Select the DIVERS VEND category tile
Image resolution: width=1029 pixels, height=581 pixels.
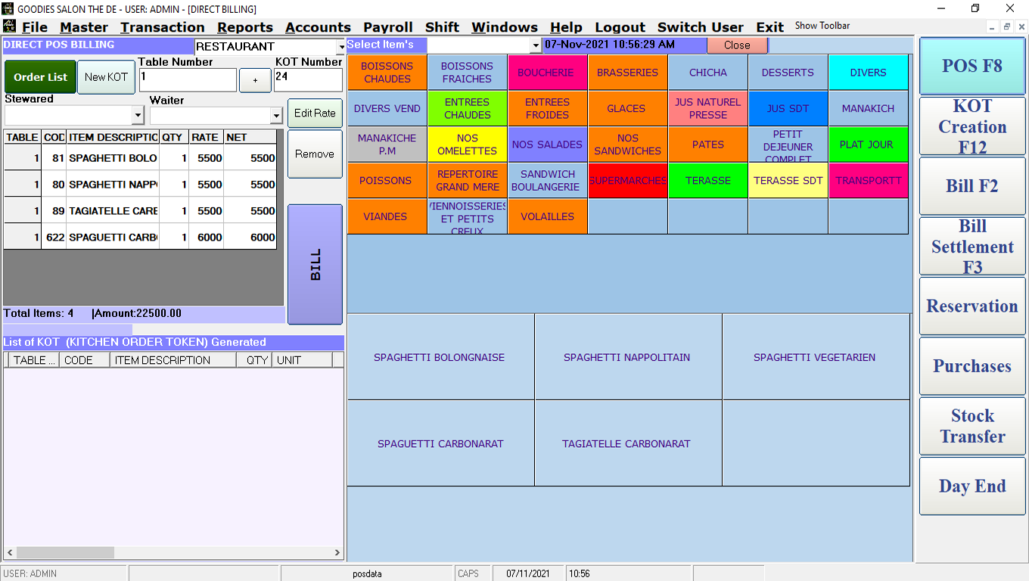[387, 109]
